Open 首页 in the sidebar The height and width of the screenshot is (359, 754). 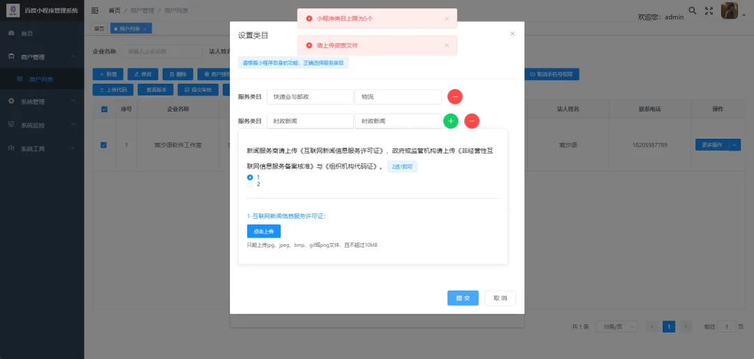click(x=43, y=33)
